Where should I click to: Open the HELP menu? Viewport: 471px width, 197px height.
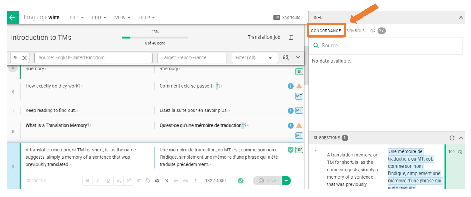pos(147,18)
